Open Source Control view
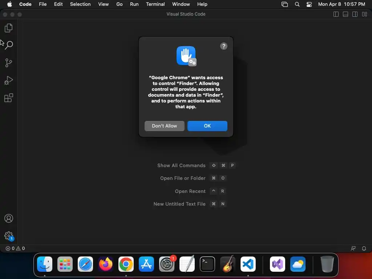Viewport: 372px width, 279px height. [x=9, y=63]
